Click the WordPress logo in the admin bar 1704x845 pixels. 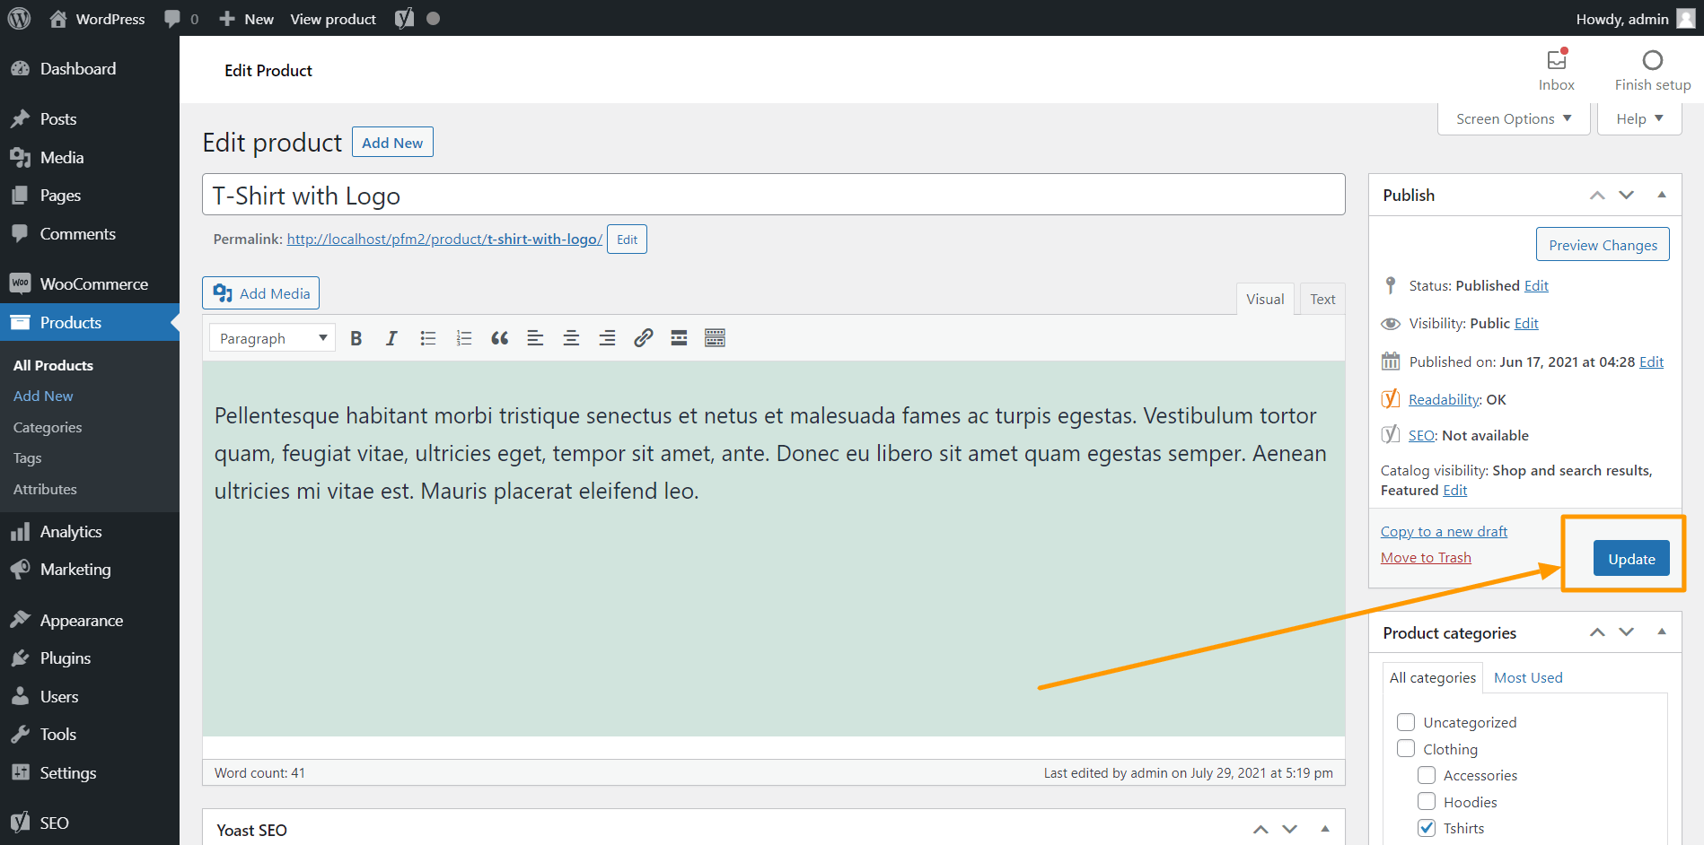coord(19,18)
